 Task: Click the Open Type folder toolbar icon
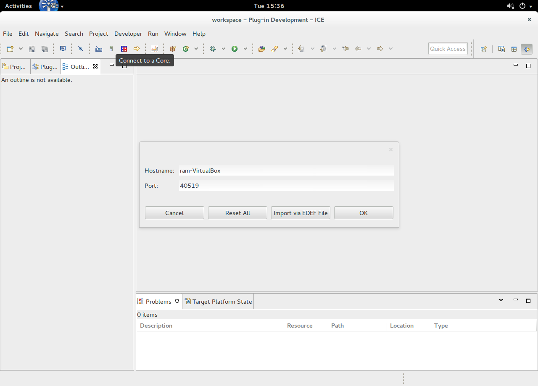pos(262,49)
